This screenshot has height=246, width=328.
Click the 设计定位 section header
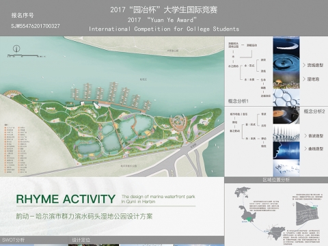[x=81, y=240]
